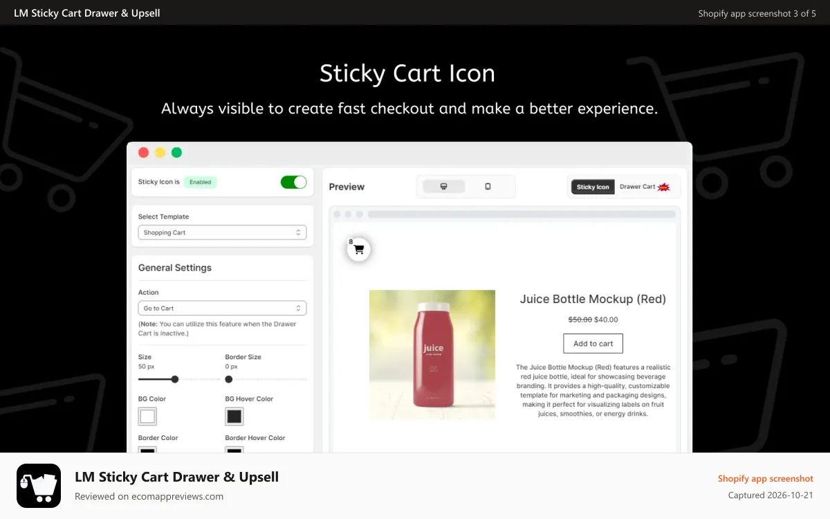This screenshot has height=519, width=830.
Task: Select the Sticky Icon preview tab
Action: pyautogui.click(x=593, y=187)
